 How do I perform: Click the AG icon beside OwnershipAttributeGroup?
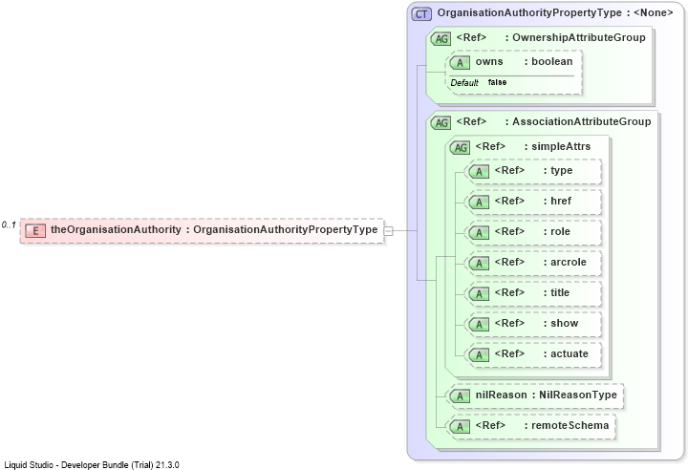441,38
